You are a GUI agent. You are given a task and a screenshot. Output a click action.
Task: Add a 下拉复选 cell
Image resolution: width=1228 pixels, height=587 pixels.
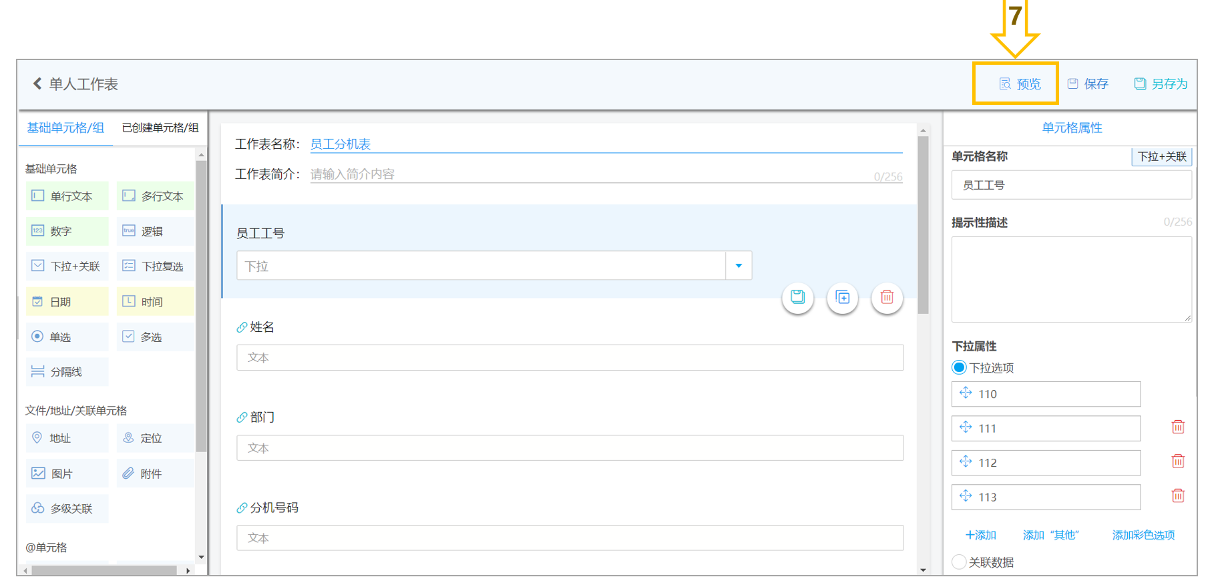[156, 266]
